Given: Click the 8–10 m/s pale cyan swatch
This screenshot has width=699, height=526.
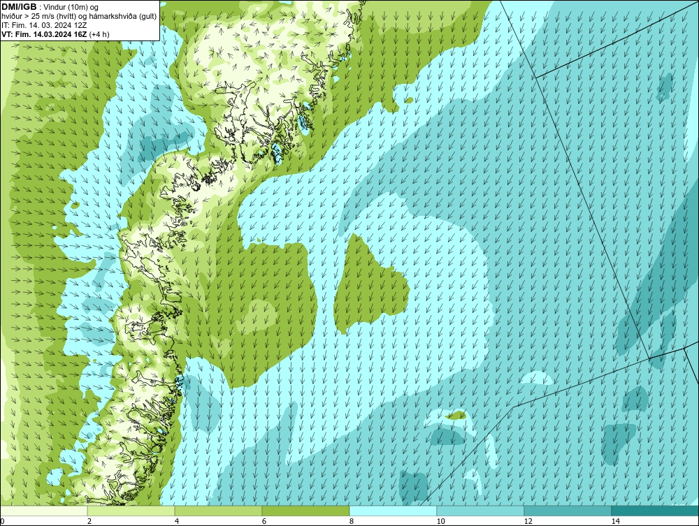Looking at the screenshot, I should click(393, 511).
